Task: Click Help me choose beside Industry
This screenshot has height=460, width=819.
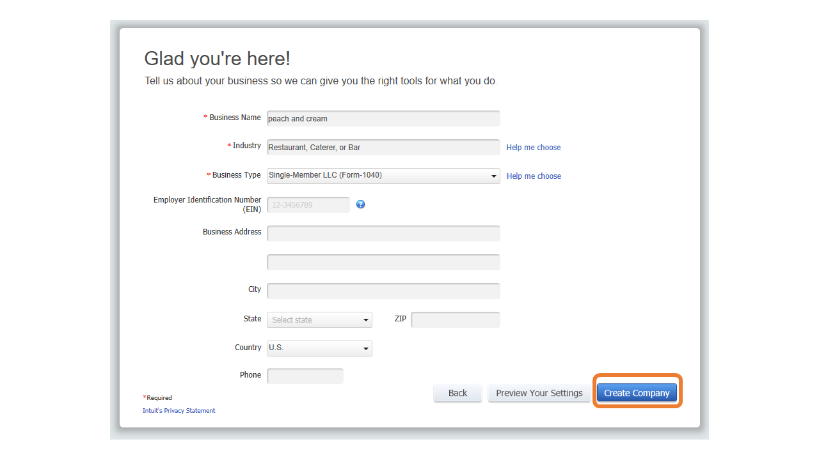Action: [x=533, y=147]
